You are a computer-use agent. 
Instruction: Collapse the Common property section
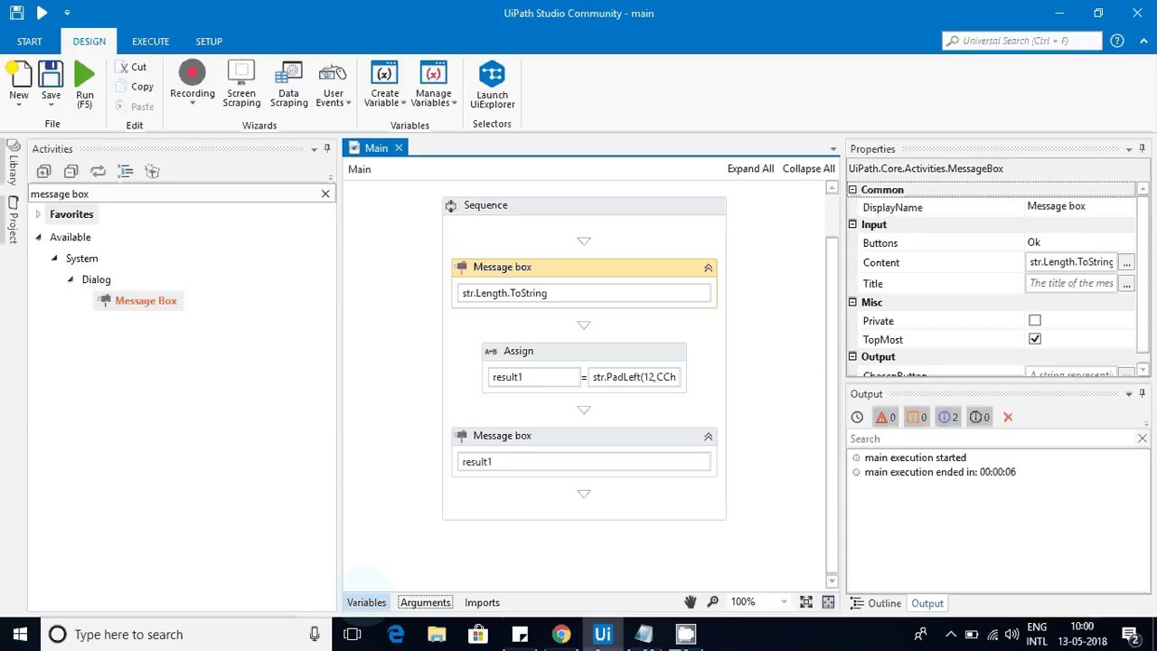(852, 190)
